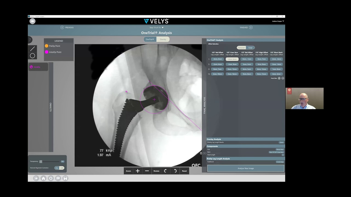
Task: Choose 135° High Offset row 1 0mm, 7mm
Action: click(262, 59)
